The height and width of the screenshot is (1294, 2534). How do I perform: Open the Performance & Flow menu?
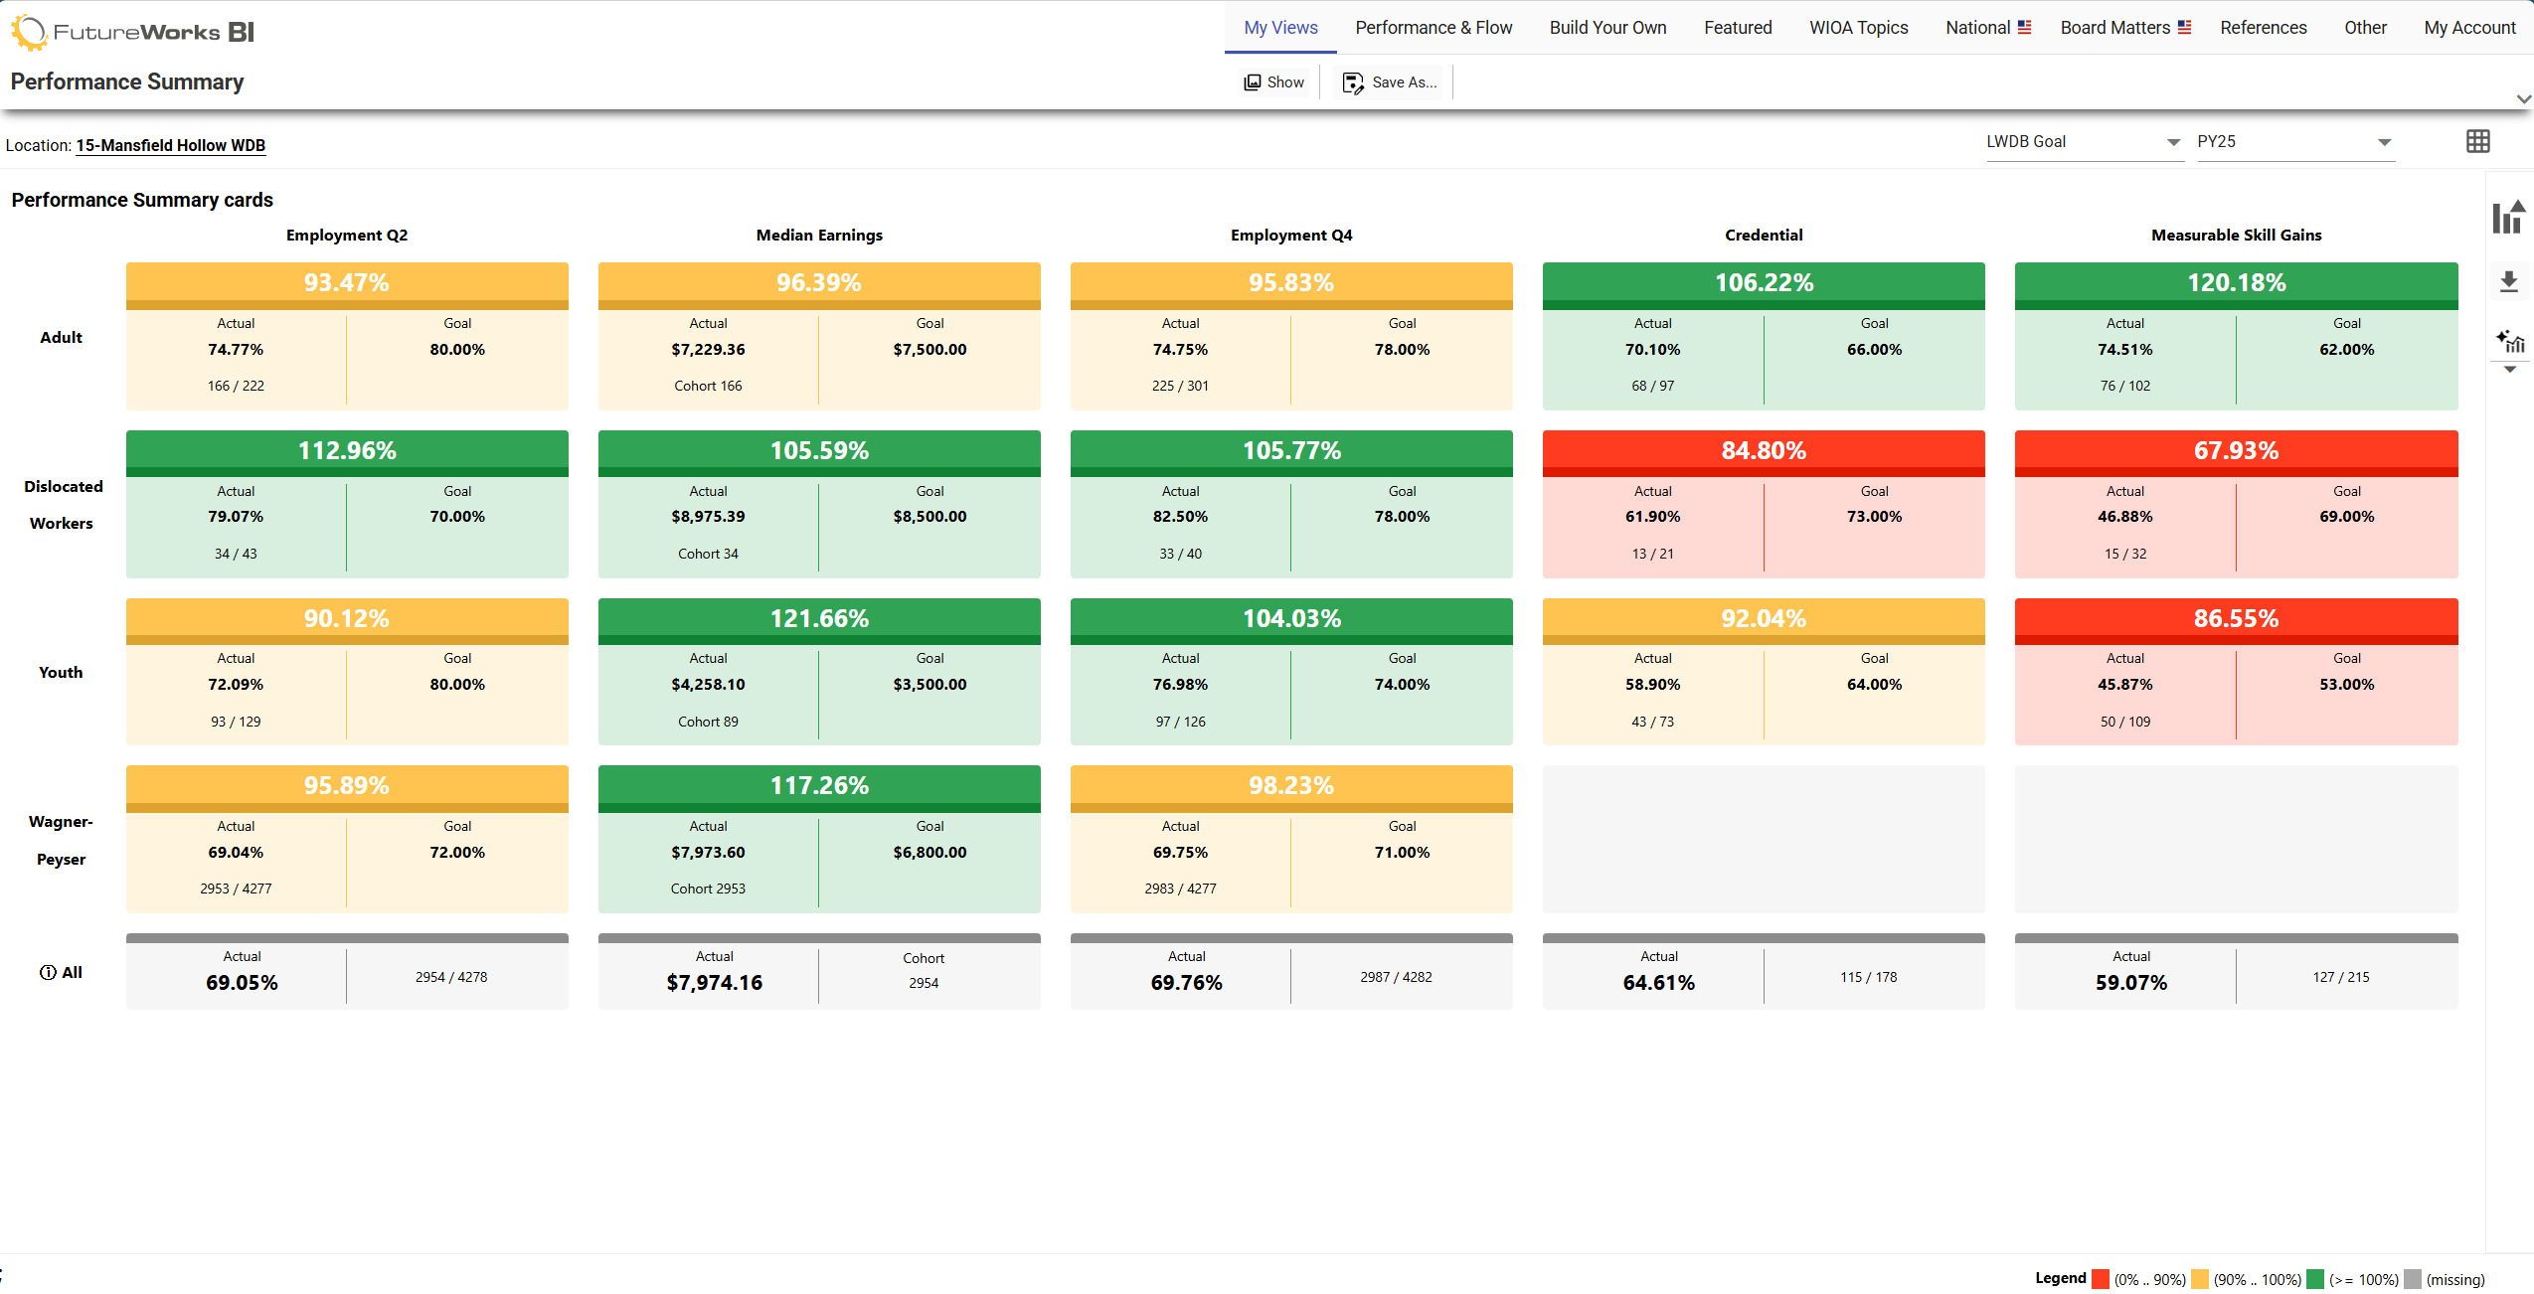pos(1434,28)
